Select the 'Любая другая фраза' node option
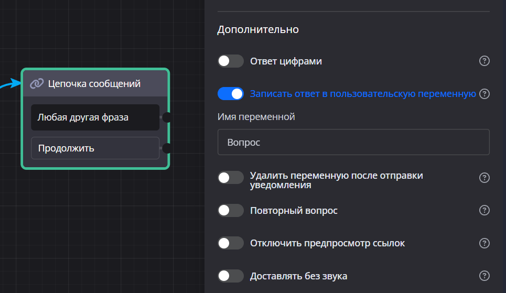 [x=95, y=117]
